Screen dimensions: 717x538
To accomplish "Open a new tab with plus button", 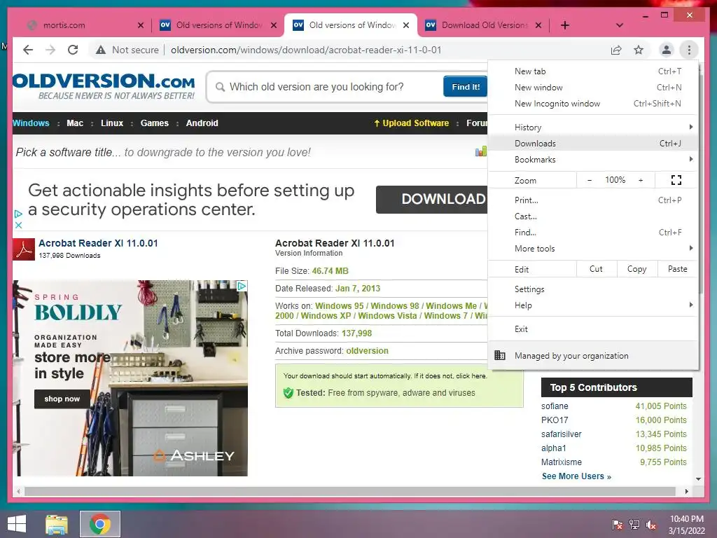I will [x=565, y=25].
